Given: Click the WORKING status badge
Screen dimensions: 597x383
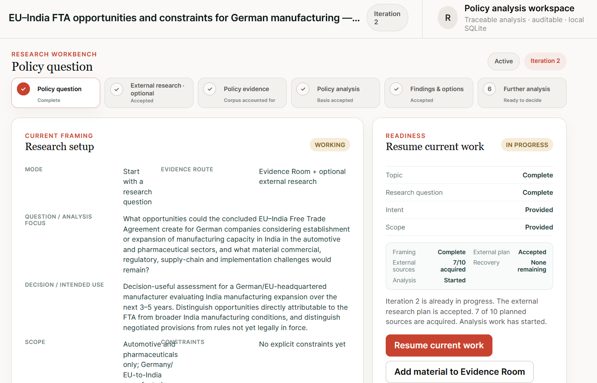Looking at the screenshot, I should [x=330, y=145].
